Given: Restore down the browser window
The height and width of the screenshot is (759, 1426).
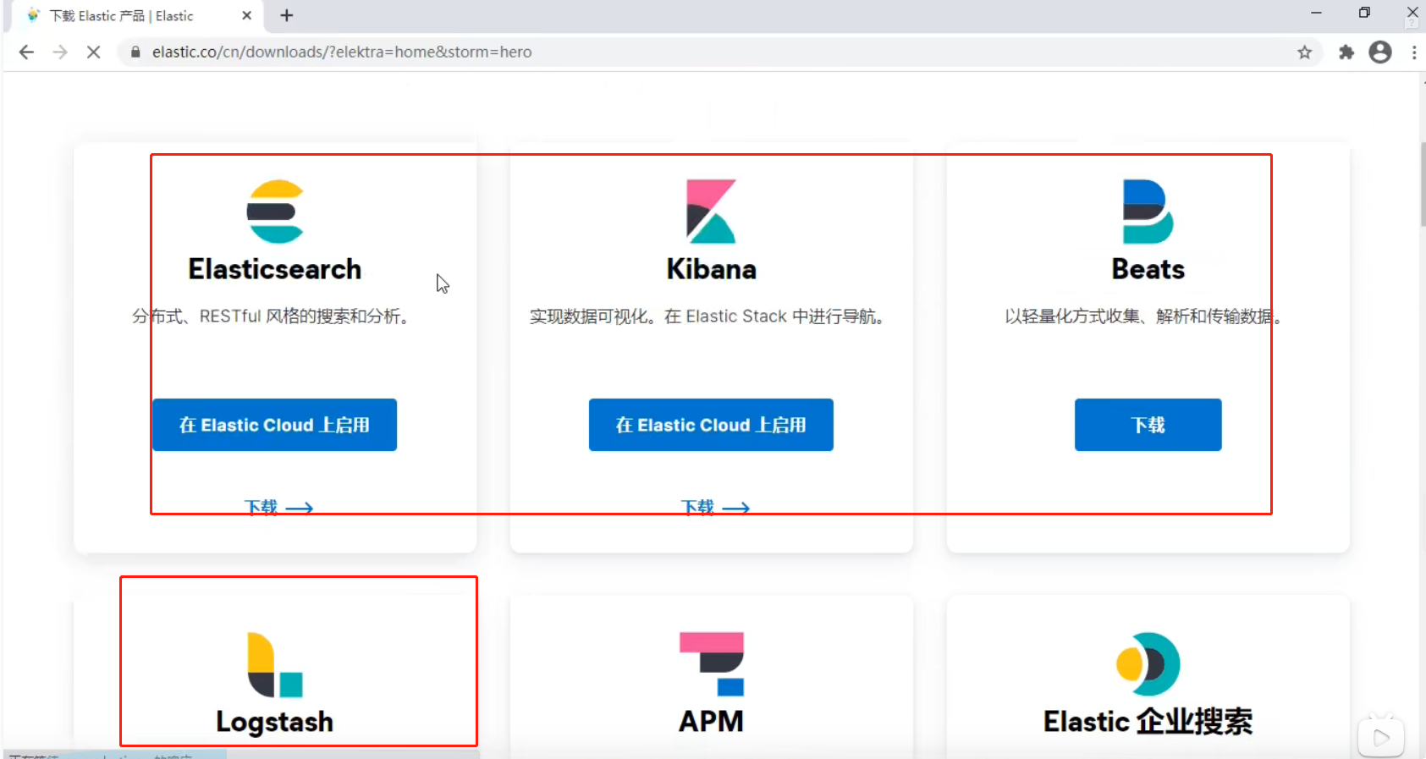Looking at the screenshot, I should (1364, 13).
